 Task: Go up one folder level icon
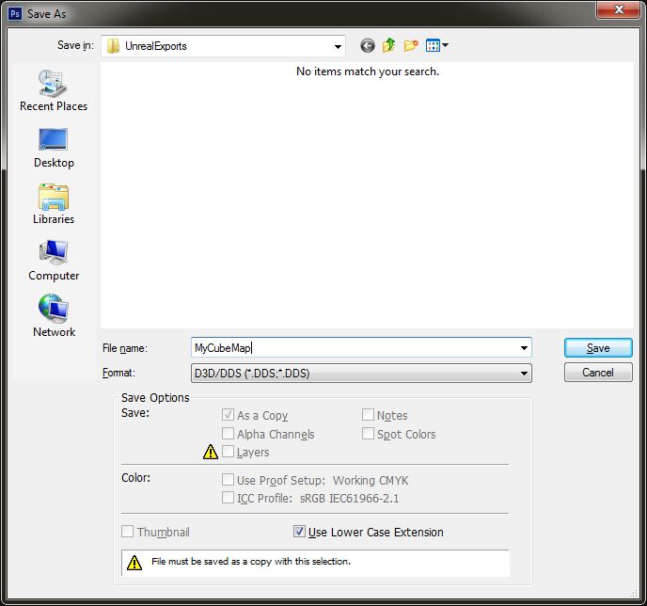coord(388,45)
